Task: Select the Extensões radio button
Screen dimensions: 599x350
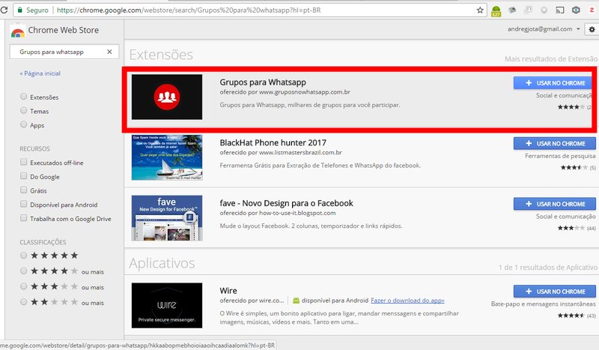Action: pos(24,97)
